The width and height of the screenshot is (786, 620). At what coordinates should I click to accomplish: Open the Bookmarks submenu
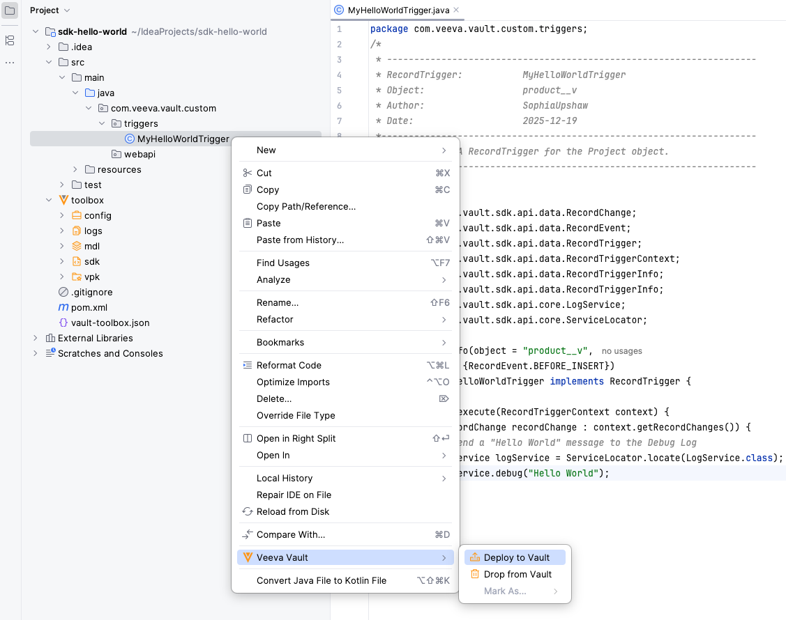pos(345,343)
